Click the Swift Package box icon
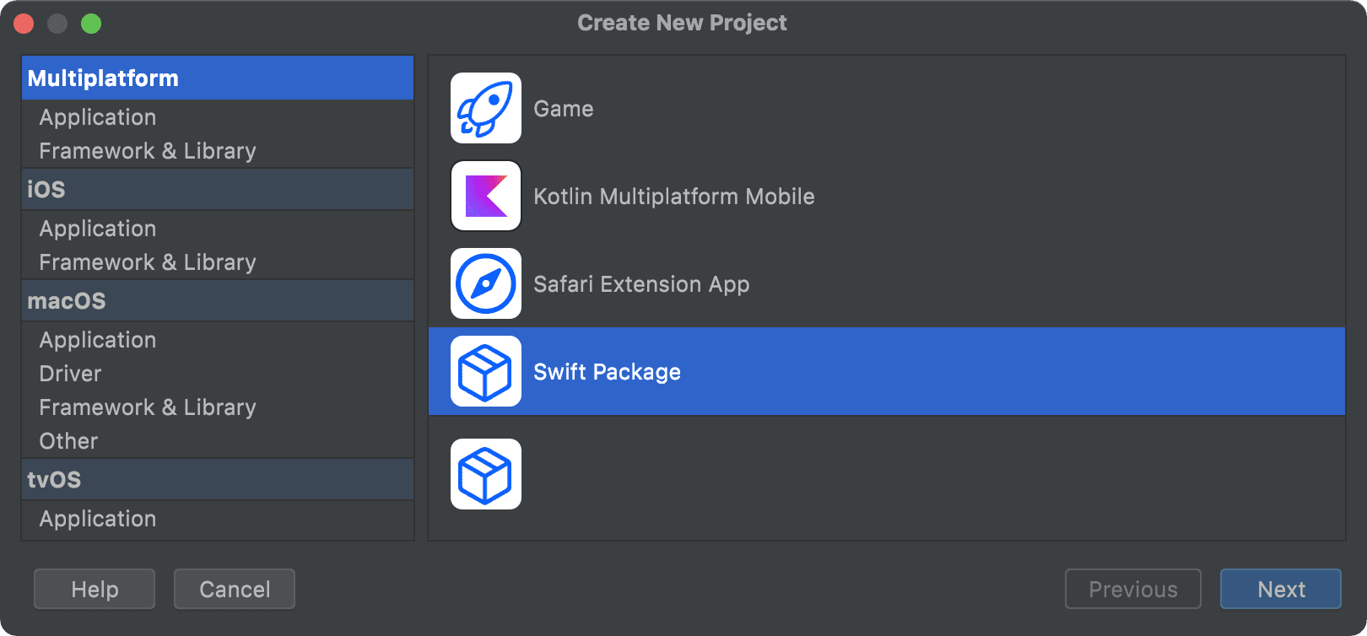The image size is (1367, 636). click(x=486, y=371)
